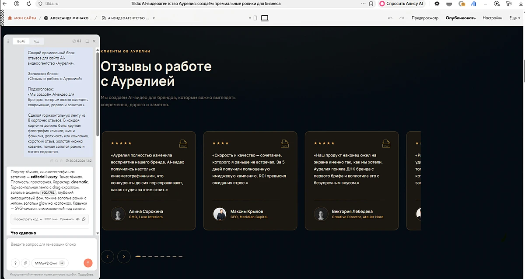Image resolution: width=525 pixels, height=279 pixels.
Task: Switch to mobile phone preview icon
Action: (255, 18)
